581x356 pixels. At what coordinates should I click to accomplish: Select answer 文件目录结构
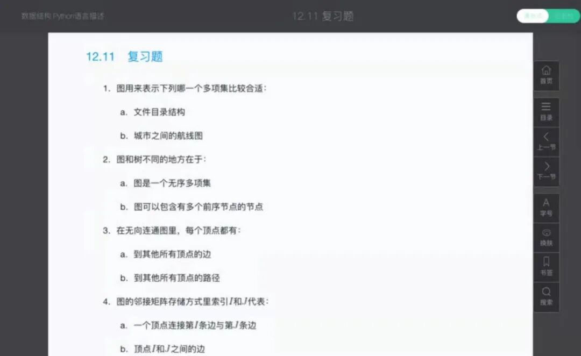click(x=152, y=112)
